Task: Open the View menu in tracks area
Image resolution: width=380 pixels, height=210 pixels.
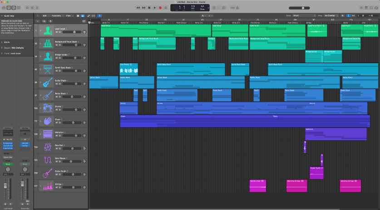Action: [x=69, y=16]
